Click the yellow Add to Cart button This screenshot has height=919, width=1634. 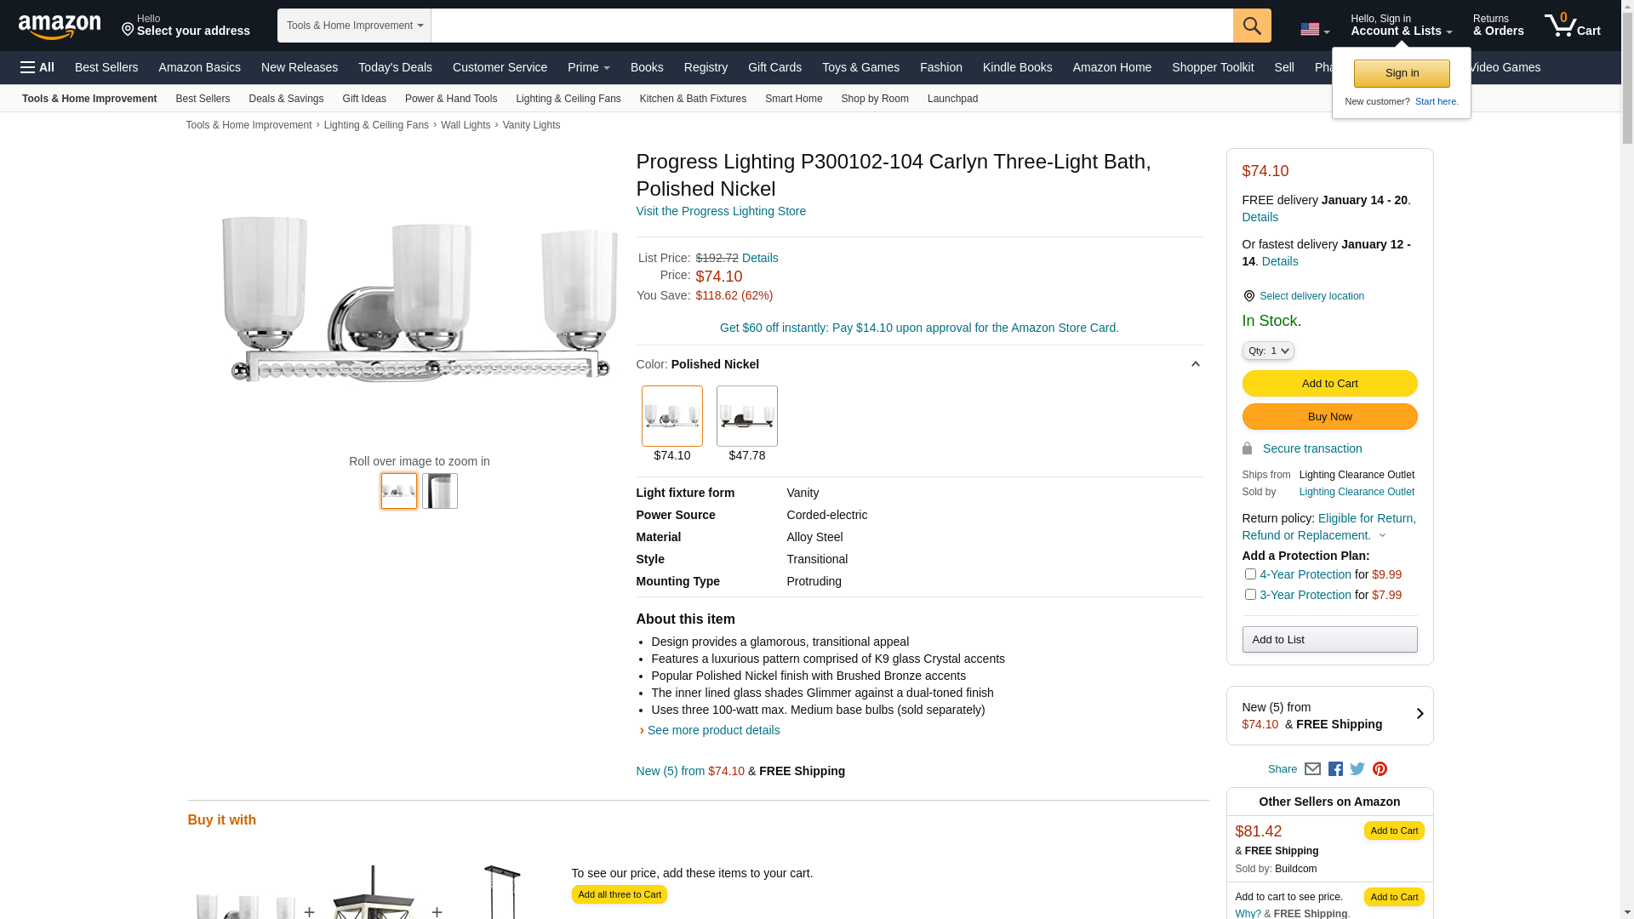click(x=1329, y=384)
